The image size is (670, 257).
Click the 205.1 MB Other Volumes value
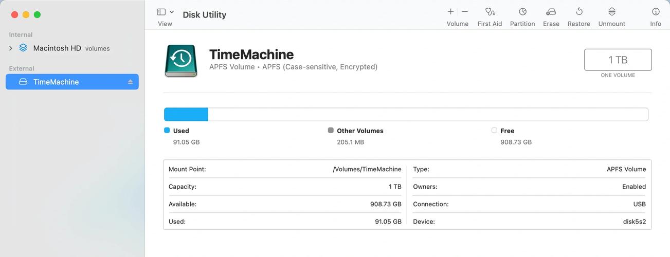pos(351,142)
